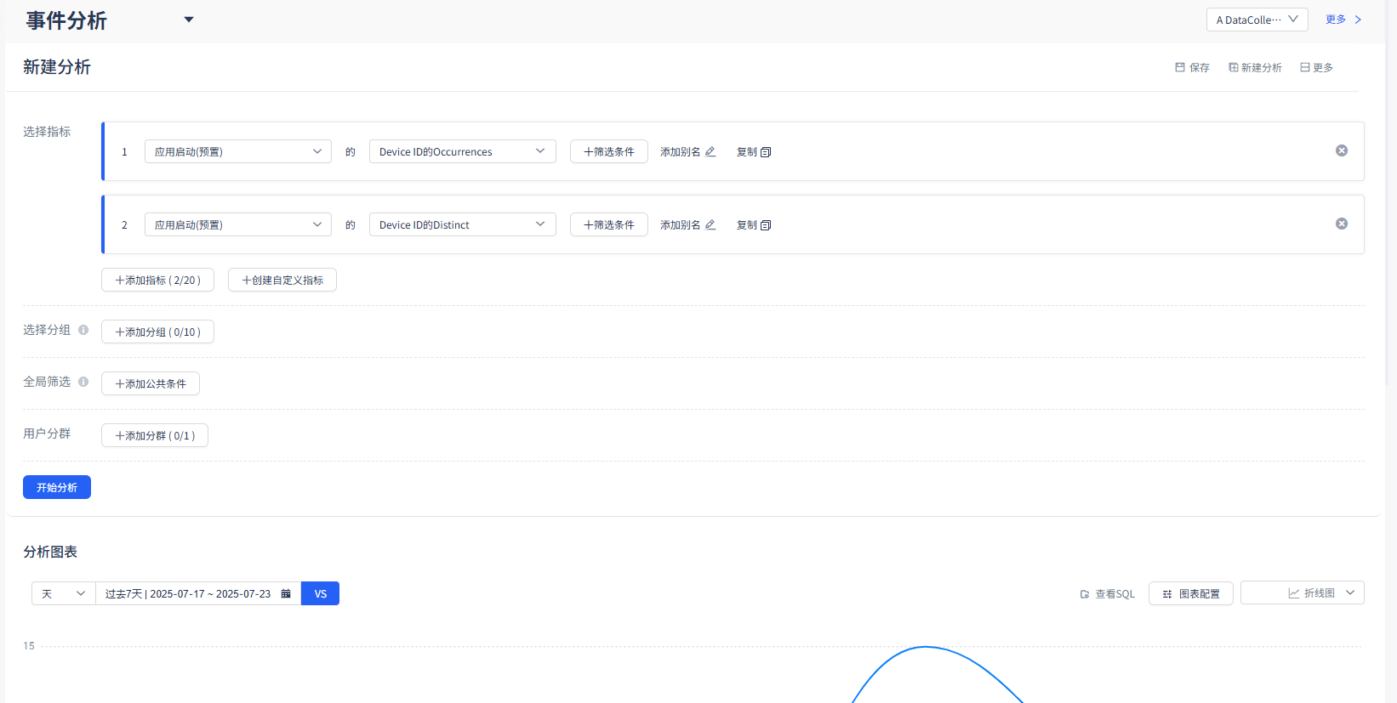1397x703 pixels.
Task: Click info icon next to 全局筛选
Action: point(83,382)
